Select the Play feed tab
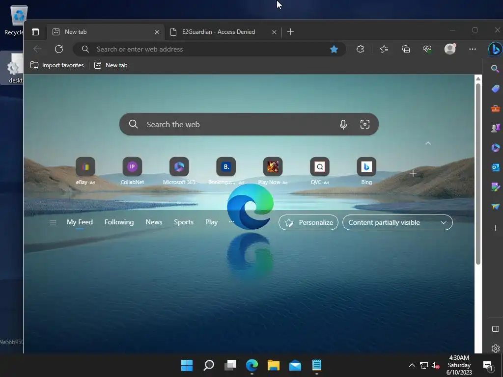This screenshot has width=503, height=377. click(211, 222)
